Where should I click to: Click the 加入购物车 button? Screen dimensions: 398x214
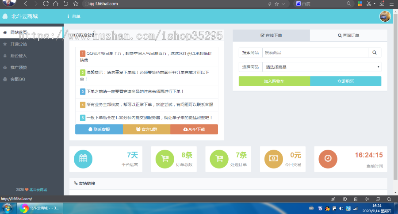point(274,81)
